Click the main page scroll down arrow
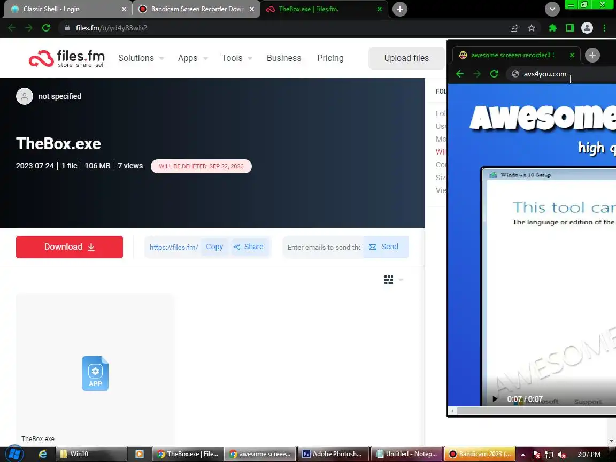Screen dimensions: 616x462 click(611, 442)
